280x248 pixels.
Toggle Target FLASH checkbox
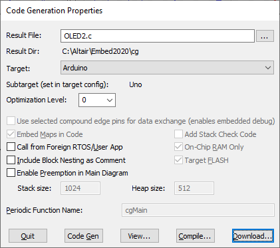[x=178, y=160]
